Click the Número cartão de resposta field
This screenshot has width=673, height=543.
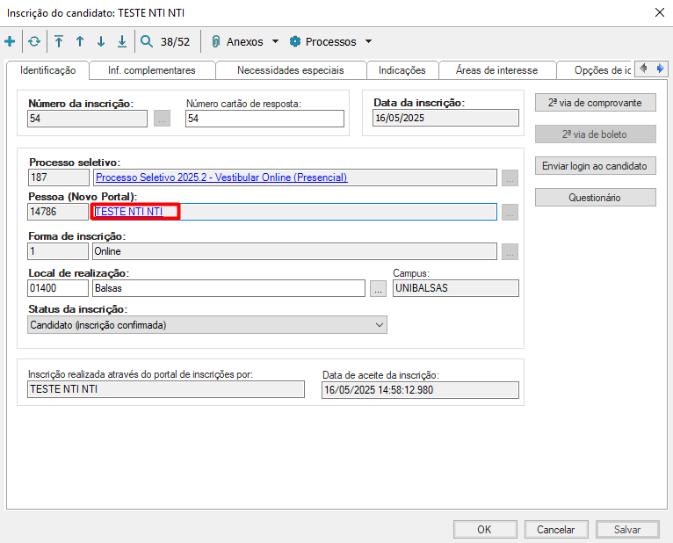click(x=264, y=119)
